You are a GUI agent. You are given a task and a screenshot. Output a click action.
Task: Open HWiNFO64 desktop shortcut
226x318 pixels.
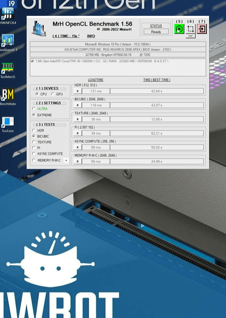[8, 15]
